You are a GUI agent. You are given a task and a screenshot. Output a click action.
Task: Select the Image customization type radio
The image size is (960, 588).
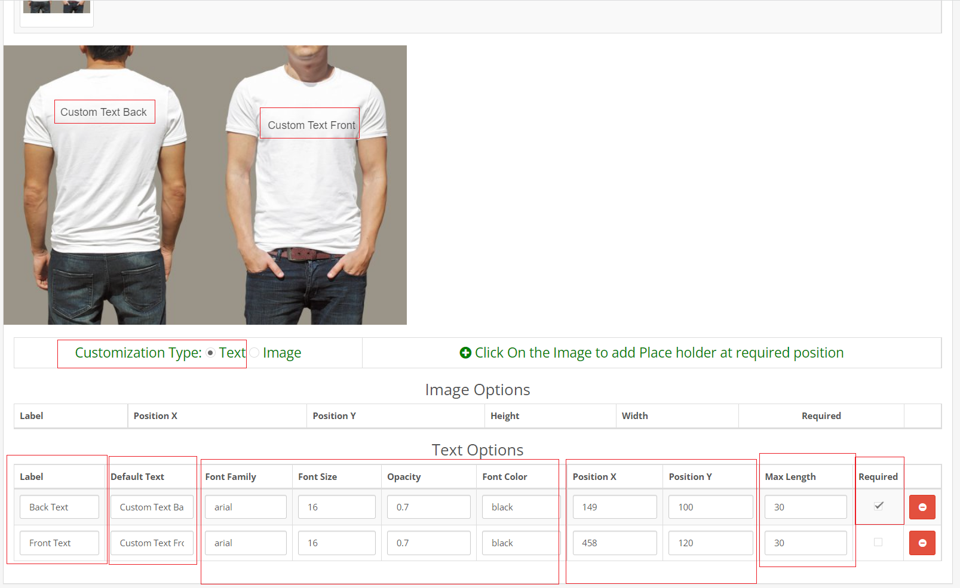point(254,353)
